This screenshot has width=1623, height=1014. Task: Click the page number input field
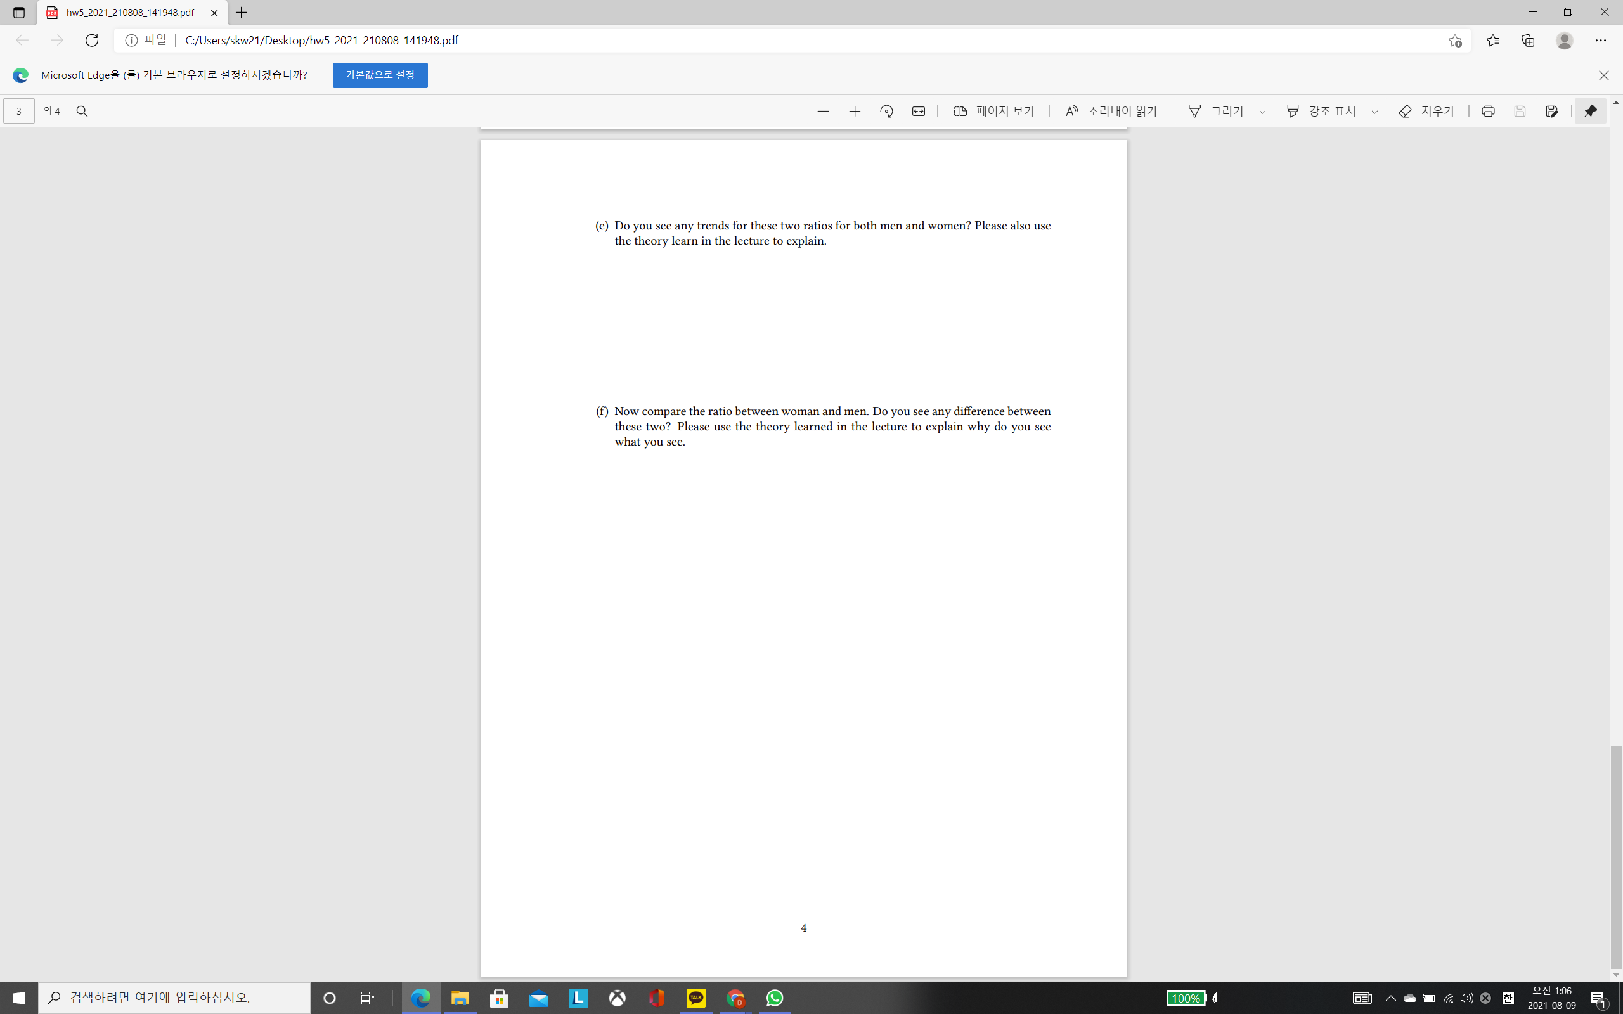click(x=19, y=112)
